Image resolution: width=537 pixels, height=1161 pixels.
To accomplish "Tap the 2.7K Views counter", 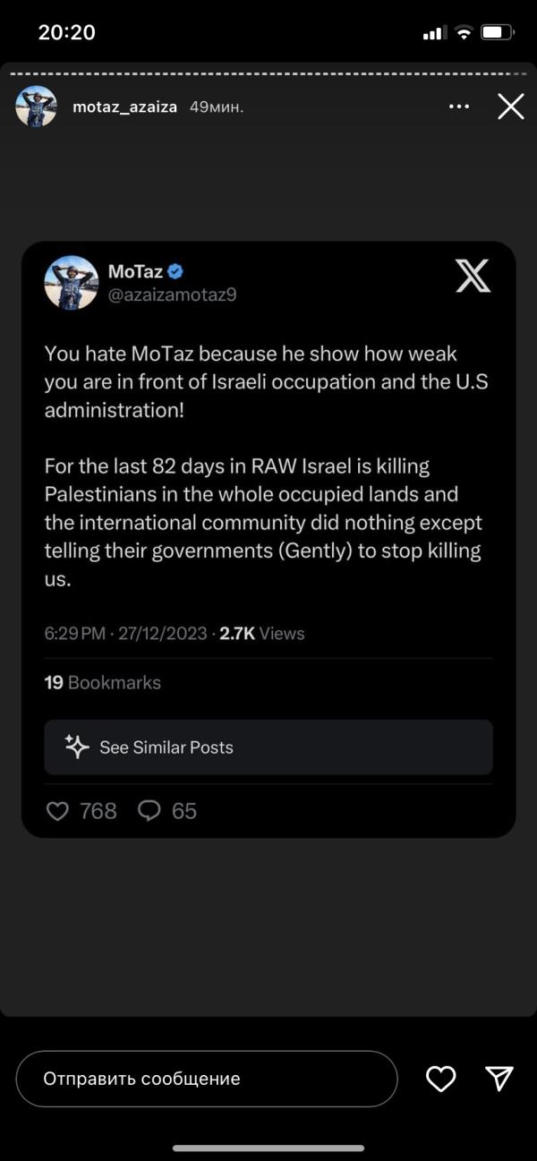I will pos(261,633).
